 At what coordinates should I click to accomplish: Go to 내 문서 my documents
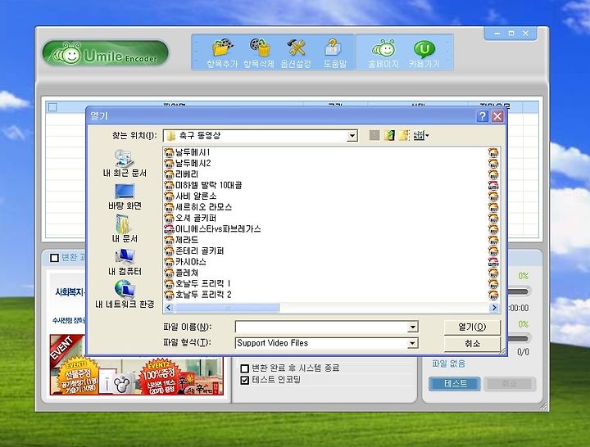click(x=125, y=228)
